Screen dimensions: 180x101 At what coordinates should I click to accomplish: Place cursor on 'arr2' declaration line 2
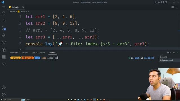coord(40,24)
